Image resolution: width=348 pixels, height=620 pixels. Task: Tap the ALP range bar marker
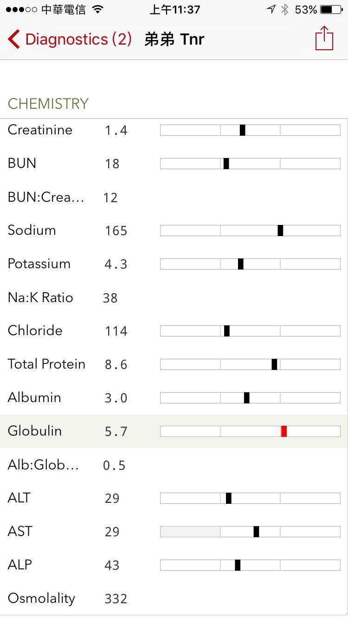point(238,565)
